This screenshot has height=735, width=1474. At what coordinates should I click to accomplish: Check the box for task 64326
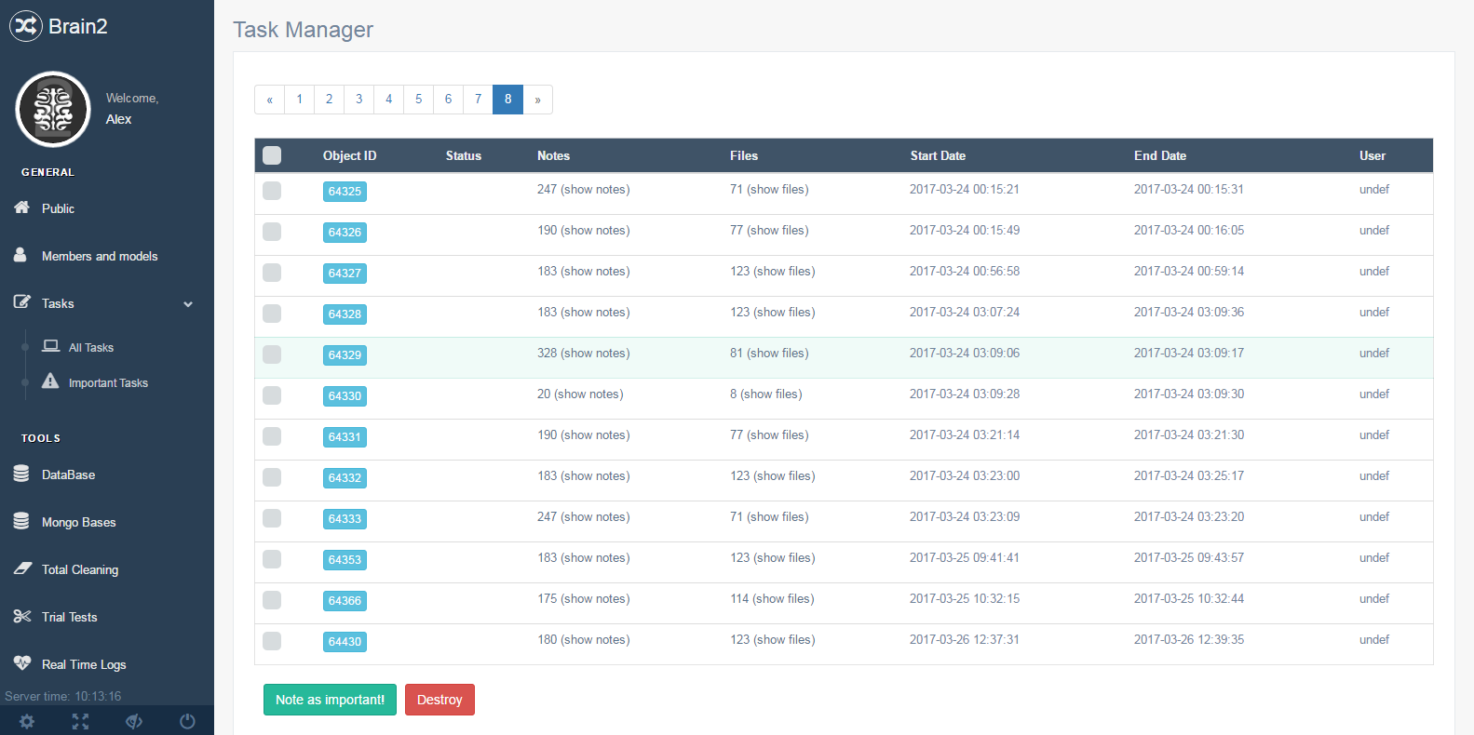(272, 232)
